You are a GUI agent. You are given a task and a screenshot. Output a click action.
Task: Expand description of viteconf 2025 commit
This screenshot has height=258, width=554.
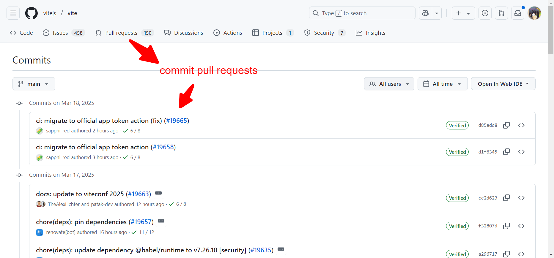158,193
